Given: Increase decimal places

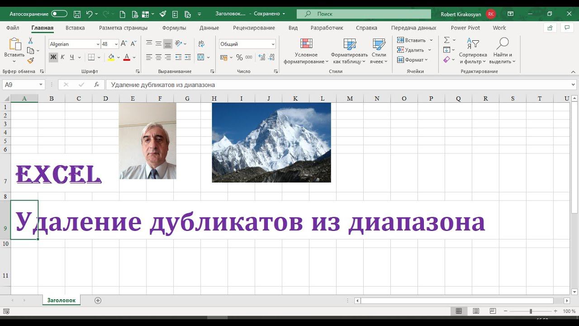Looking at the screenshot, I should tap(261, 58).
